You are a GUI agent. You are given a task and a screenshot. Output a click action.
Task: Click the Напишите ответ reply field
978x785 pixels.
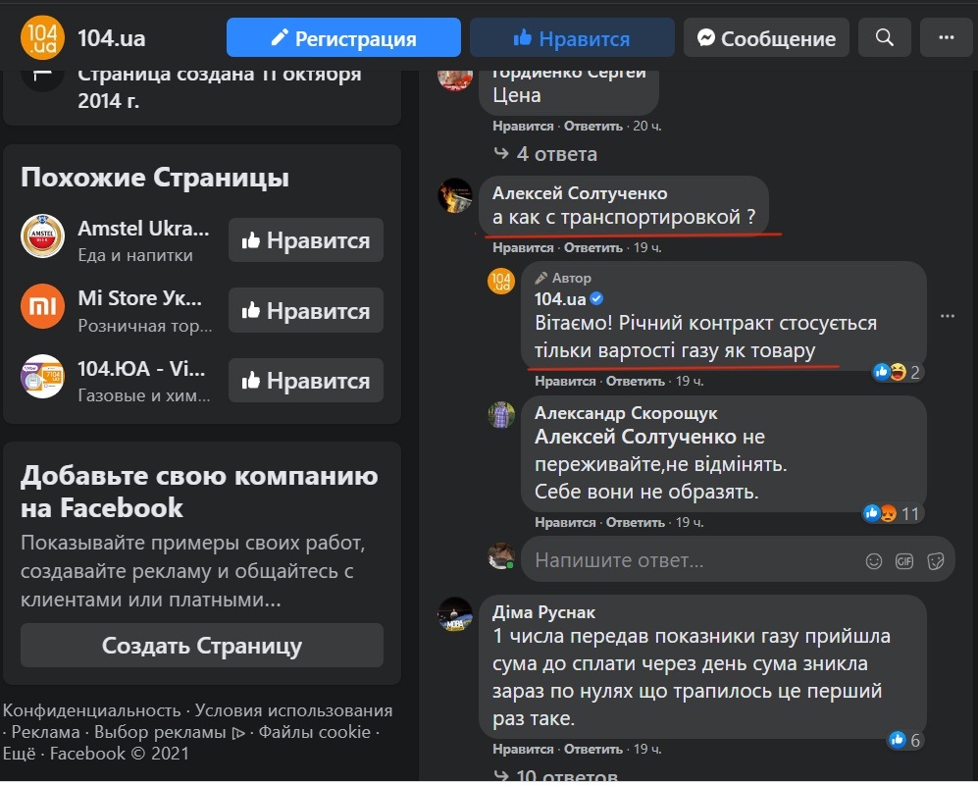(x=738, y=559)
